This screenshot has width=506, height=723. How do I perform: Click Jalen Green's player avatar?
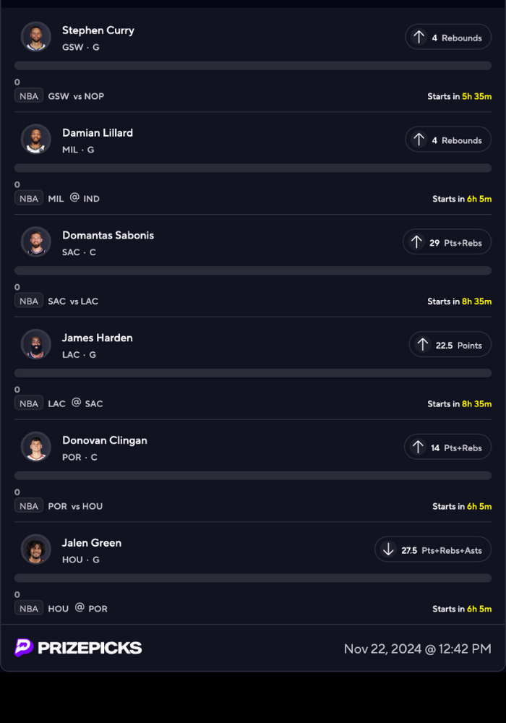tap(36, 550)
